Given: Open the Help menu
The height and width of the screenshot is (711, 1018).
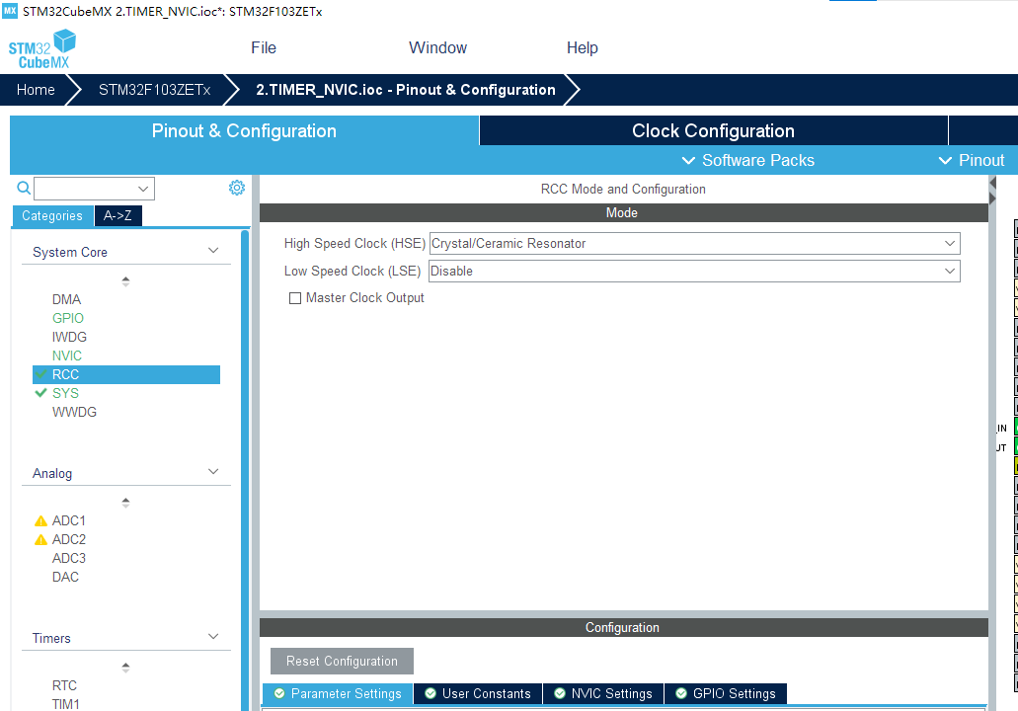Looking at the screenshot, I should pyautogui.click(x=583, y=48).
